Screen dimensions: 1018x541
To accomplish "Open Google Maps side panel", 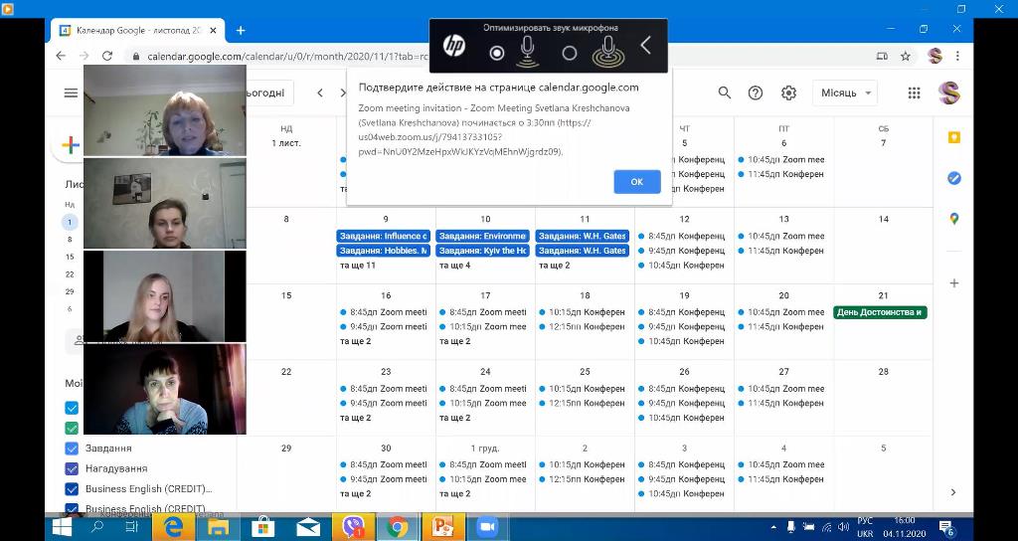I will pos(953,219).
